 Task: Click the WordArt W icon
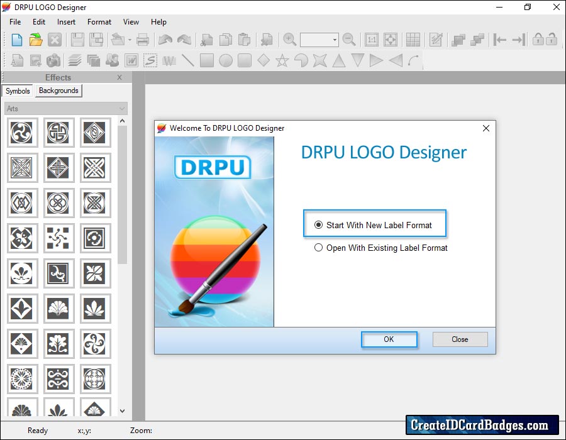131,60
